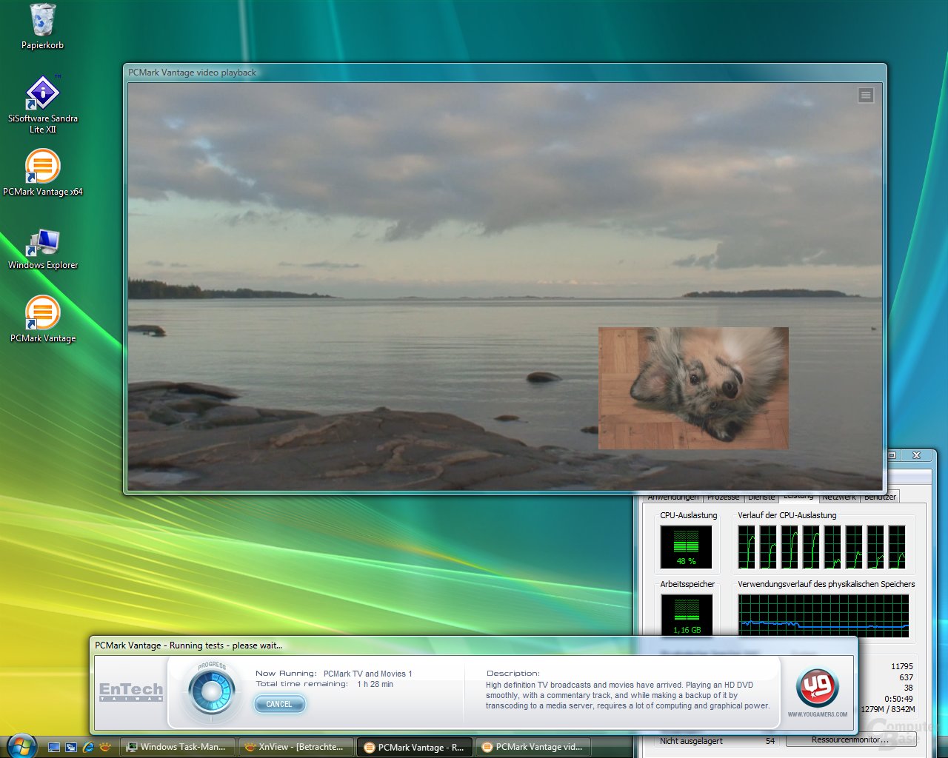
Task: Click the 'Running tests - please wait' title bar
Action: point(473,645)
